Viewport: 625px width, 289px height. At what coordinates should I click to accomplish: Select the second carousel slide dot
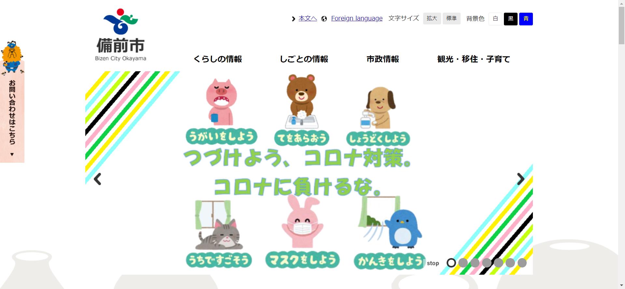pos(463,263)
